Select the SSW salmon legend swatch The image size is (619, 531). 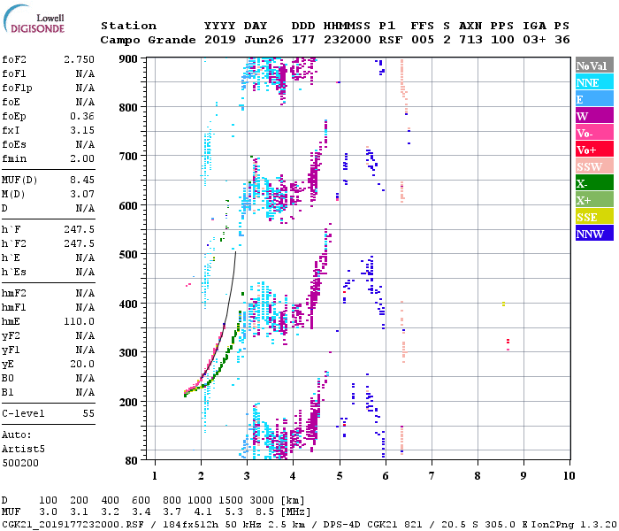594,166
